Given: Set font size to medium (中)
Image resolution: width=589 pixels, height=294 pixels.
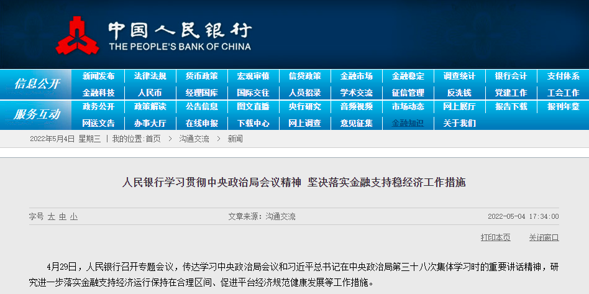Looking at the screenshot, I should 62,217.
